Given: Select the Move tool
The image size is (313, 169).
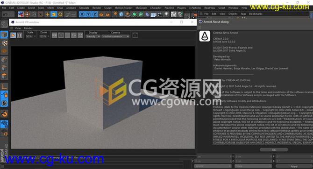Looking at the screenshot, I should point(47,14).
